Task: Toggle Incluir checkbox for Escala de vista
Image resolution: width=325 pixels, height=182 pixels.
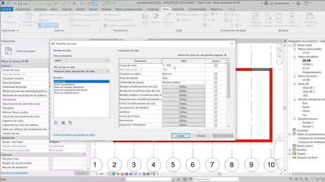Action: point(216,65)
